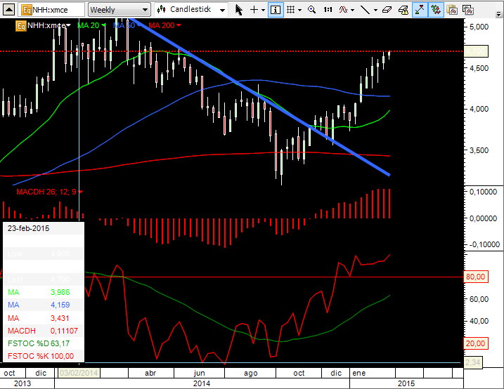The width and height of the screenshot is (504, 389).
Task: Open the MA 200 legend menu
Action: coord(179,25)
